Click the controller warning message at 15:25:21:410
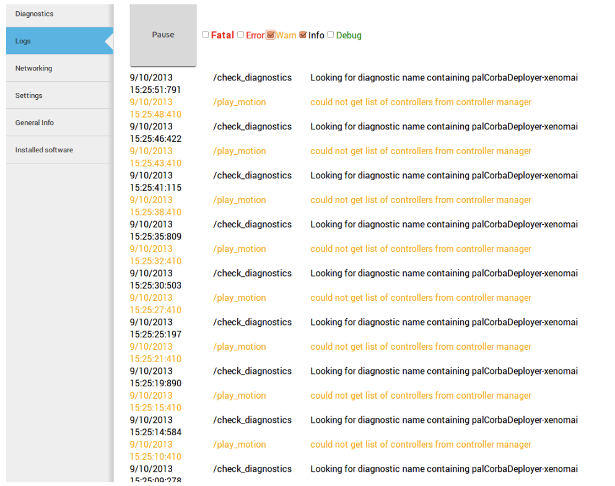 [421, 347]
